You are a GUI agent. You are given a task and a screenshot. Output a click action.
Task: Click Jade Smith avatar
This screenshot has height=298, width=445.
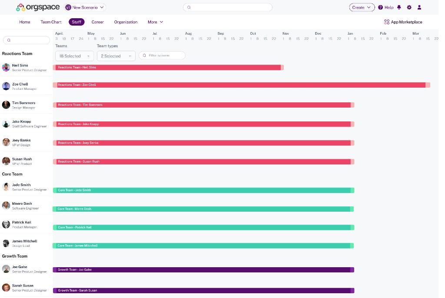(x=6, y=187)
